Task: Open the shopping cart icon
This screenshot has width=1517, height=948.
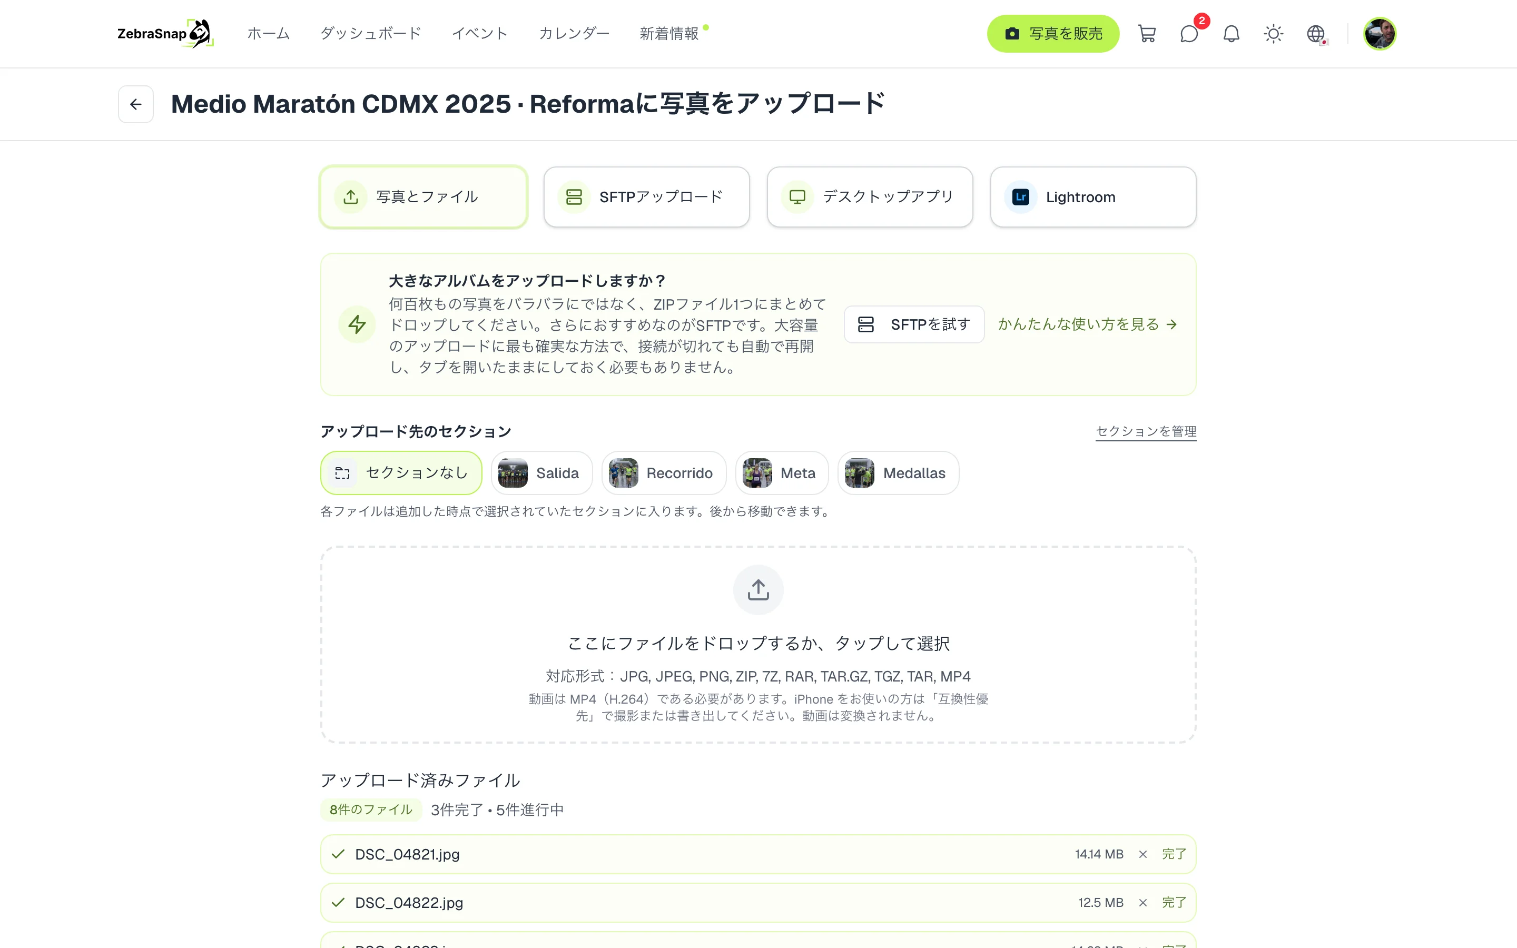Action: coord(1147,34)
